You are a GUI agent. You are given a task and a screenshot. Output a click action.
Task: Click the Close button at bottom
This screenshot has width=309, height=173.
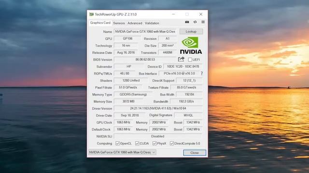click(x=195, y=153)
